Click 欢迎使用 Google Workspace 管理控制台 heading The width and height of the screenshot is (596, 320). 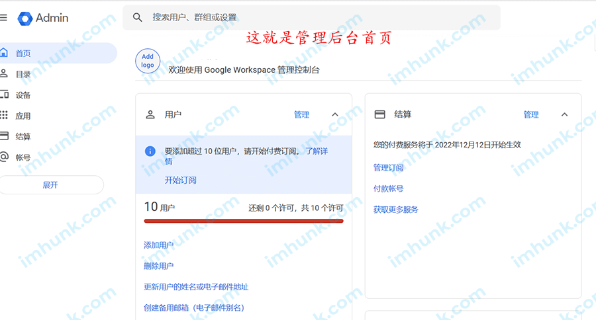244,70
